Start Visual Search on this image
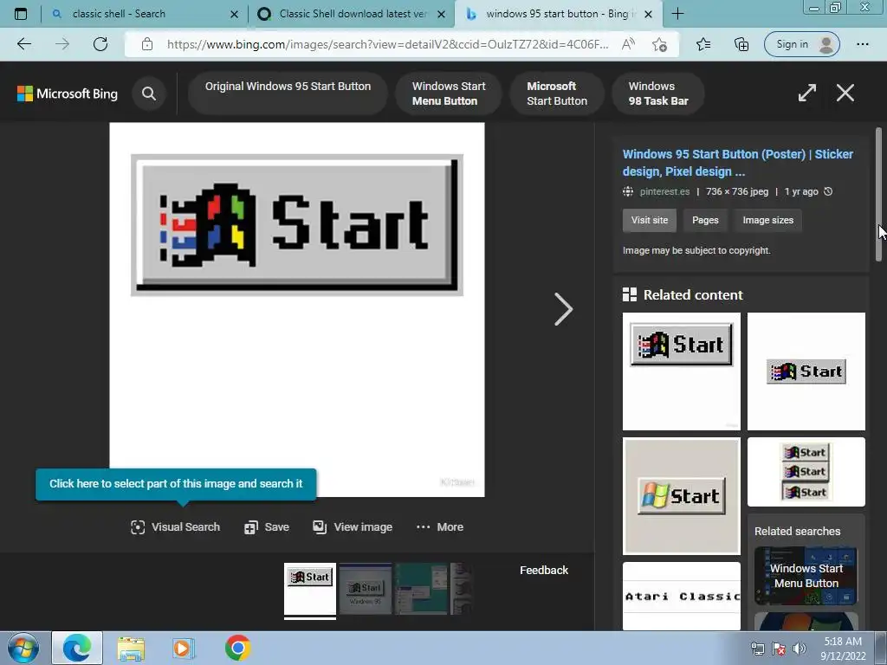 click(175, 527)
